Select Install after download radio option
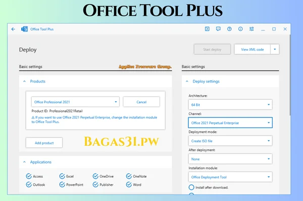The width and height of the screenshot is (303, 201). 191,187
